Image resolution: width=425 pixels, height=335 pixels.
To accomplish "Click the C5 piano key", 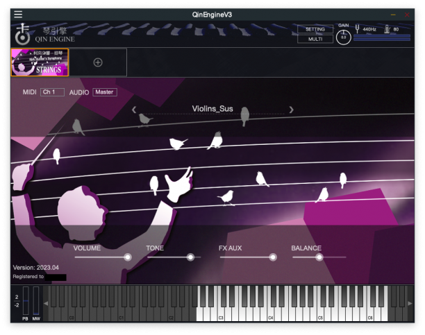I will [x=320, y=315].
